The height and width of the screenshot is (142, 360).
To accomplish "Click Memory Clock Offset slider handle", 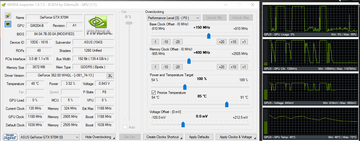I will (x=189, y=61).
